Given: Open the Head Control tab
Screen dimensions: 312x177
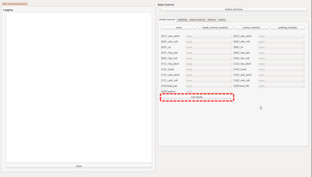Looking at the screenshot, I should 197,19.
